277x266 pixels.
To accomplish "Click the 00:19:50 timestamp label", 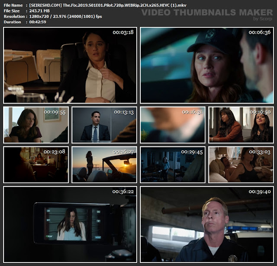I will [x=260, y=112].
